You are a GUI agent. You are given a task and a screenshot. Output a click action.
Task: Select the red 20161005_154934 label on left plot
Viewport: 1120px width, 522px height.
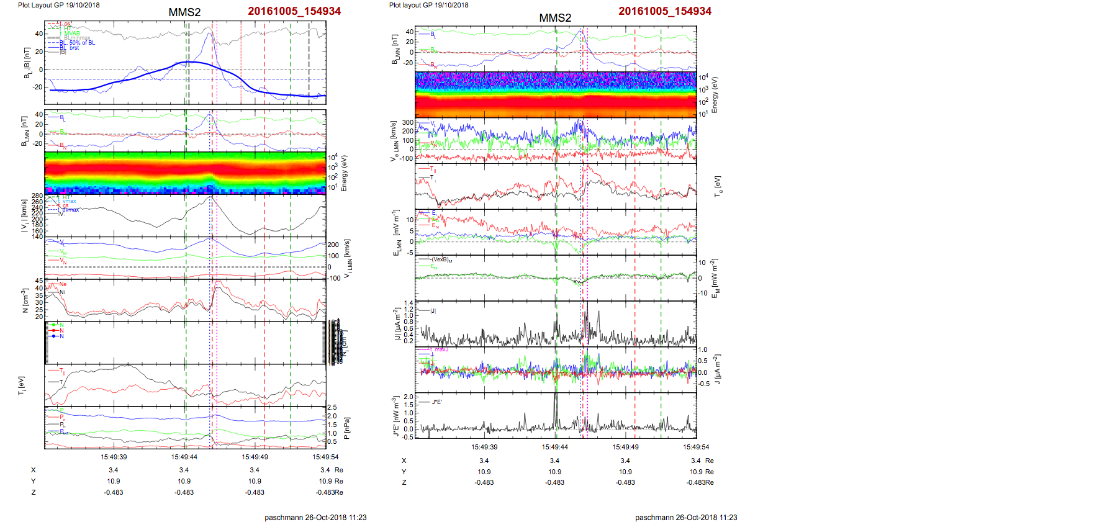(294, 11)
